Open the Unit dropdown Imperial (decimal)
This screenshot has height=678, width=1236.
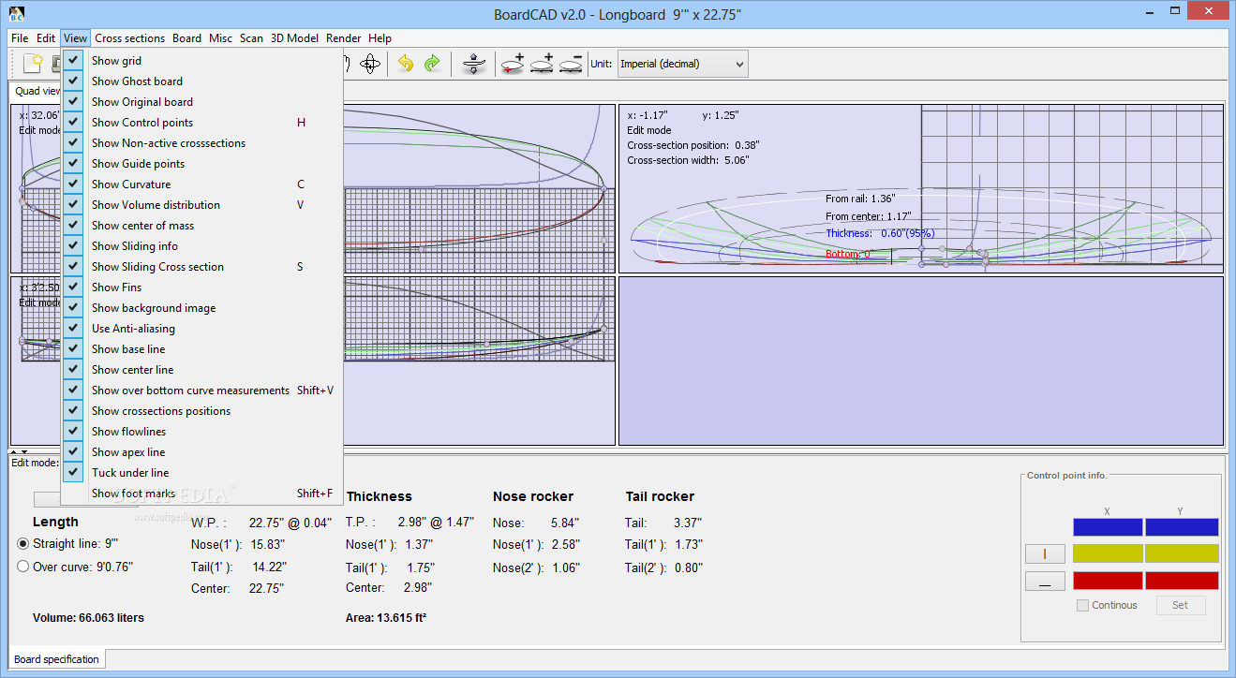[x=682, y=64]
